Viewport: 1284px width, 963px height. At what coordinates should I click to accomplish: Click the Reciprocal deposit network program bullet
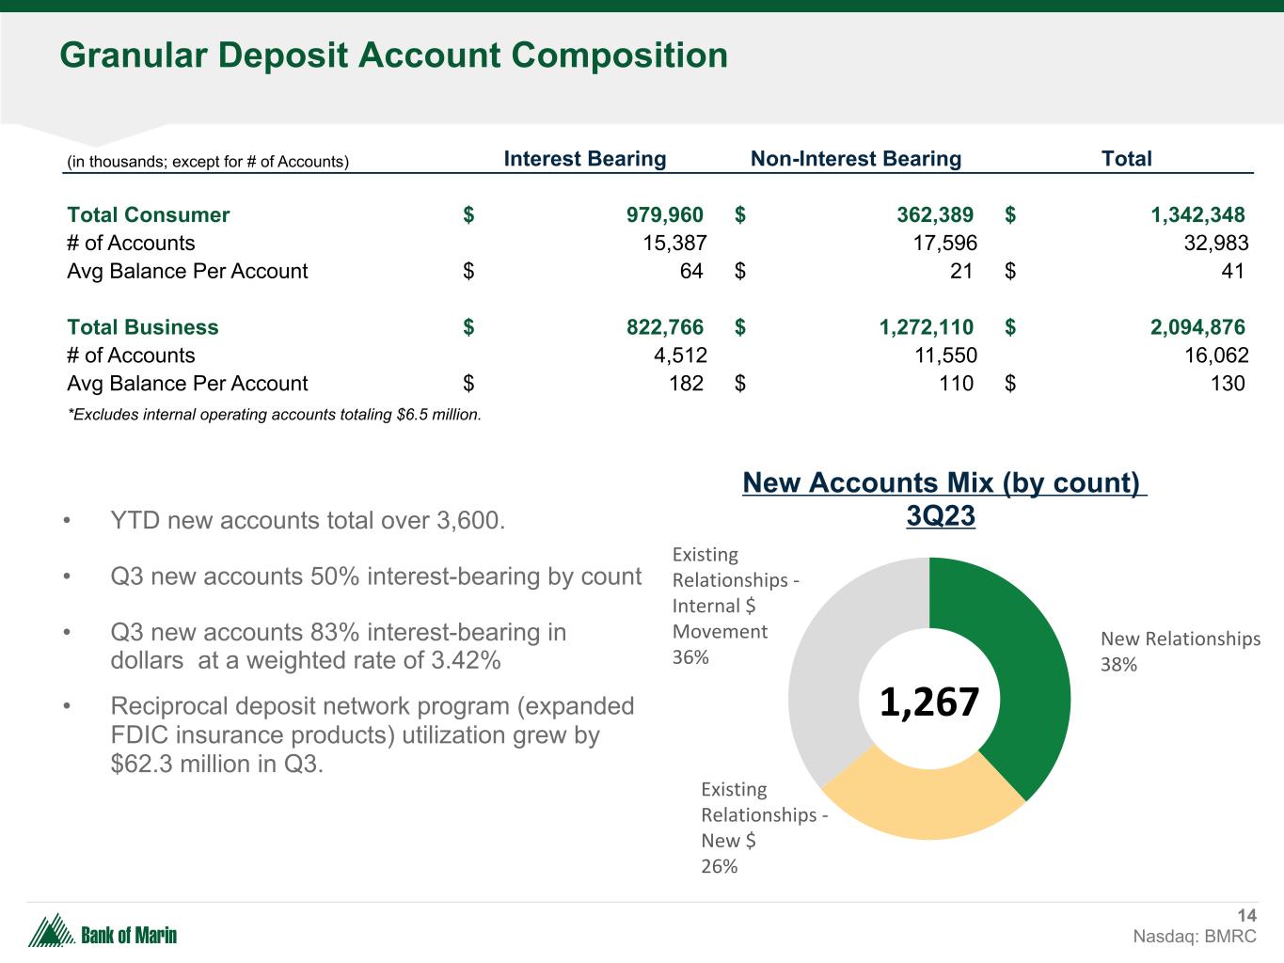tap(373, 734)
